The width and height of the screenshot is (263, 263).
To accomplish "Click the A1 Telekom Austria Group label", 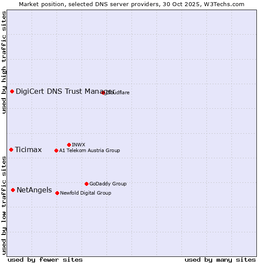I will pyautogui.click(x=89, y=151).
